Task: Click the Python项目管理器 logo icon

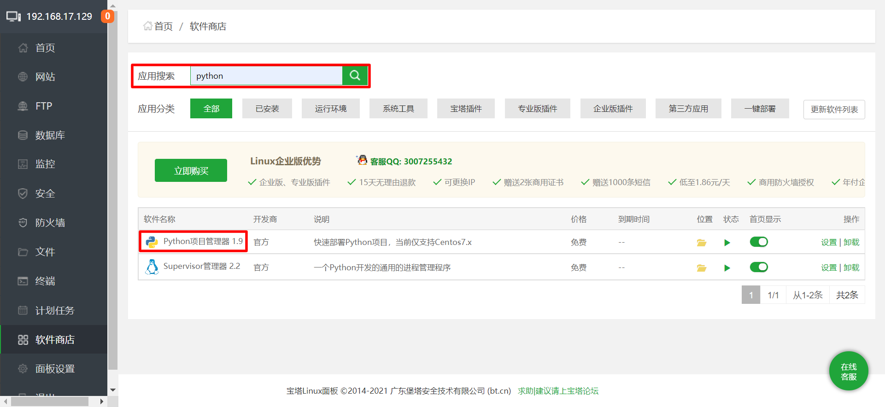Action: click(152, 242)
